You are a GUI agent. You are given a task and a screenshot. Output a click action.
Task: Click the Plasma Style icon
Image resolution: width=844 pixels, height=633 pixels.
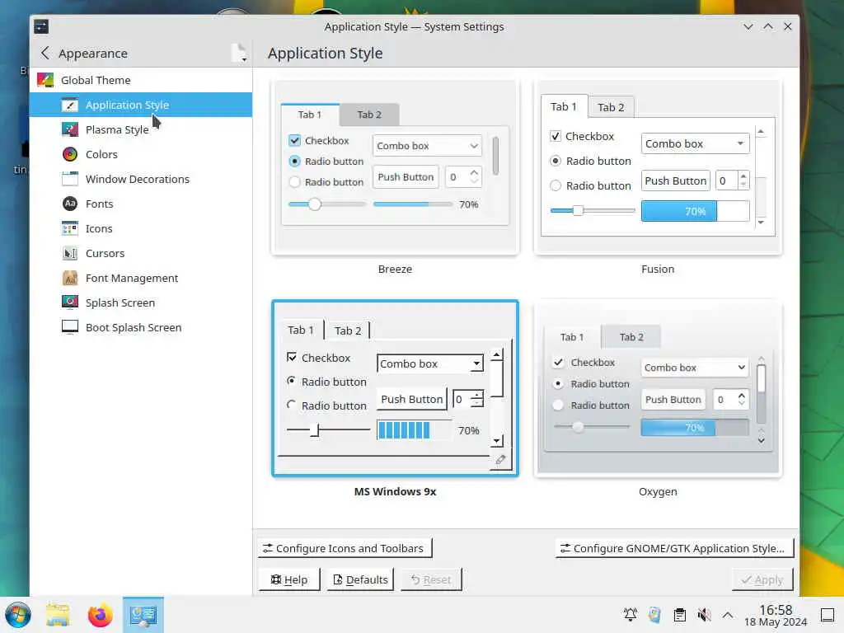pos(69,129)
